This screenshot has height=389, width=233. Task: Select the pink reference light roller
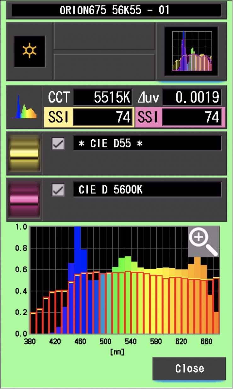coord(24,199)
